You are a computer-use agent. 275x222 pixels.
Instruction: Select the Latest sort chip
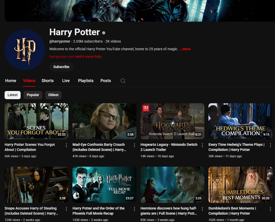(13, 95)
